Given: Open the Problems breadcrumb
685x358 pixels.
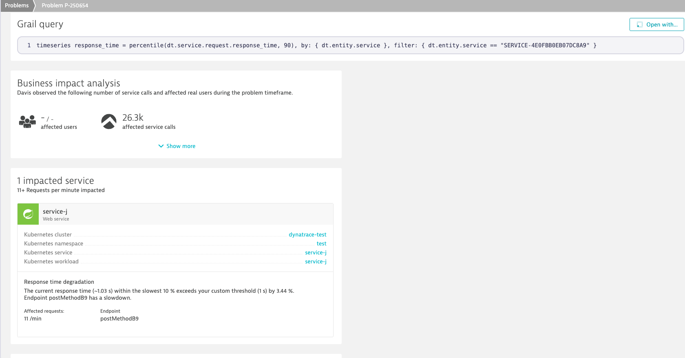Looking at the screenshot, I should (17, 5).
